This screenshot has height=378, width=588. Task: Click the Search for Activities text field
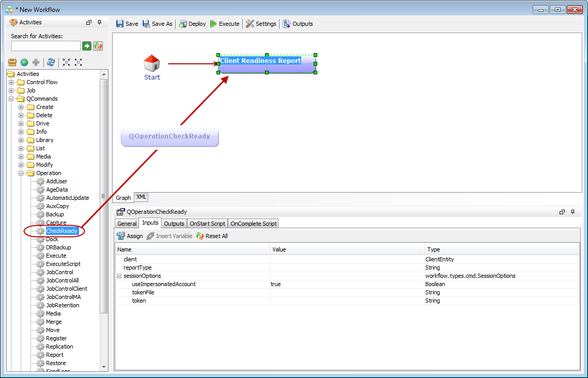pyautogui.click(x=45, y=46)
